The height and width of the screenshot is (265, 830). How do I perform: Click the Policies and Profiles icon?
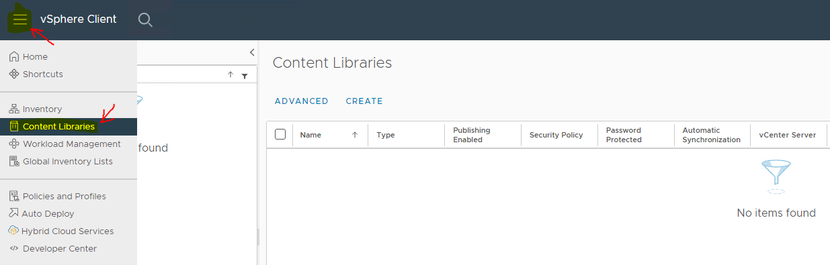[14, 196]
